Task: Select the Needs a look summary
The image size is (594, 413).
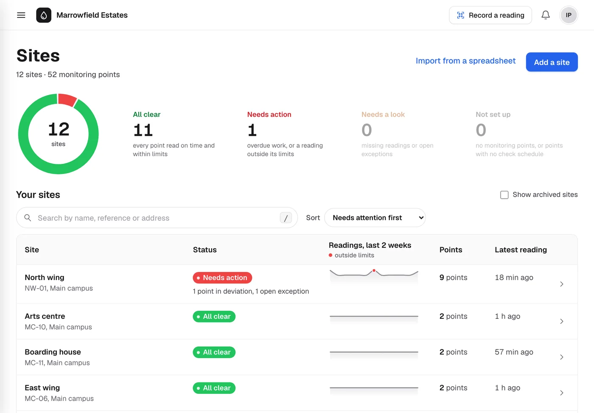Action: 398,134
